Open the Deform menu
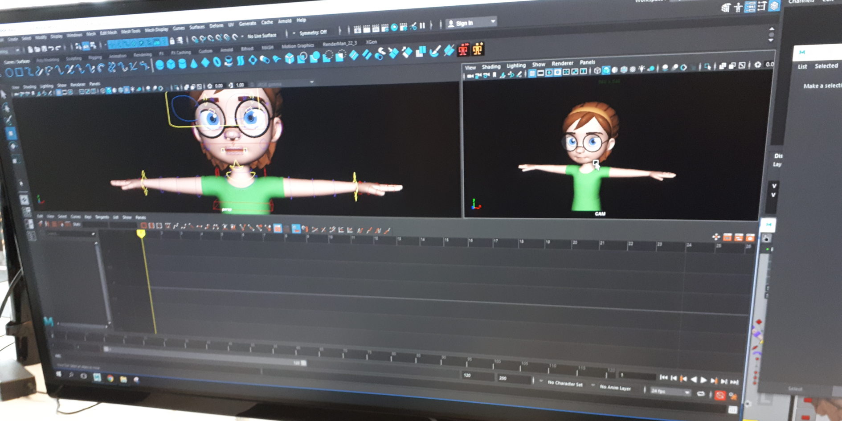Screen dimensions: 842x421 point(216,25)
